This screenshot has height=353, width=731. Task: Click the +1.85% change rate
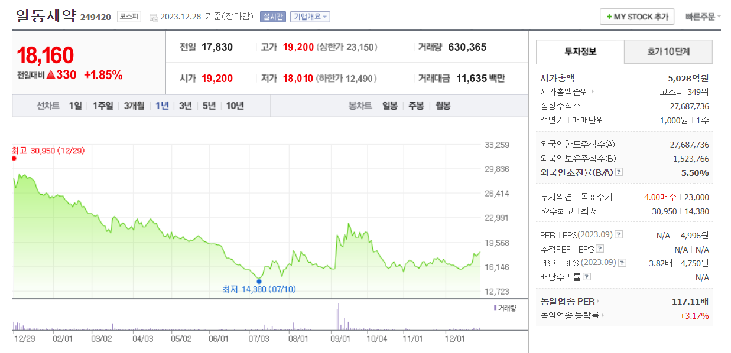[103, 75]
